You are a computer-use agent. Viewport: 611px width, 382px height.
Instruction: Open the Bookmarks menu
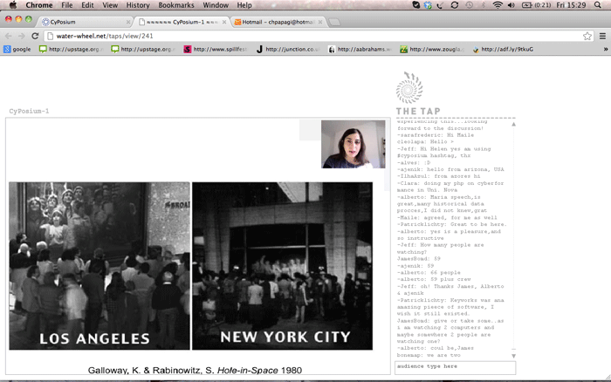coord(176,5)
